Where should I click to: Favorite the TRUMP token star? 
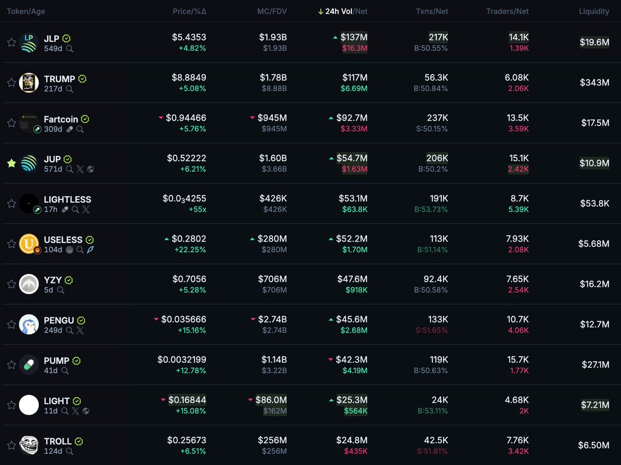coord(11,83)
